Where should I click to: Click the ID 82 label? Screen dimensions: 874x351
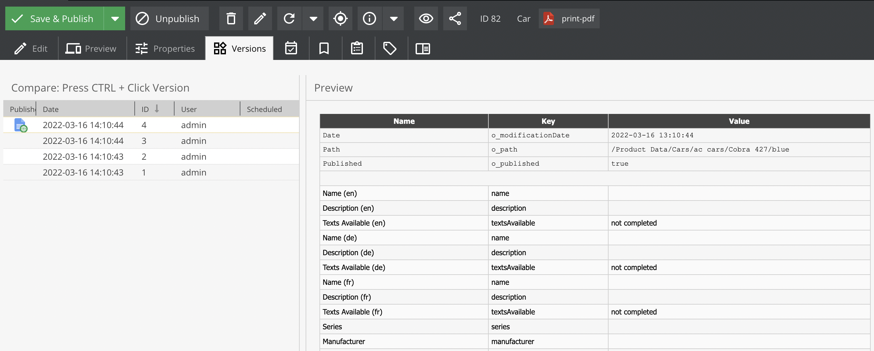coord(490,19)
